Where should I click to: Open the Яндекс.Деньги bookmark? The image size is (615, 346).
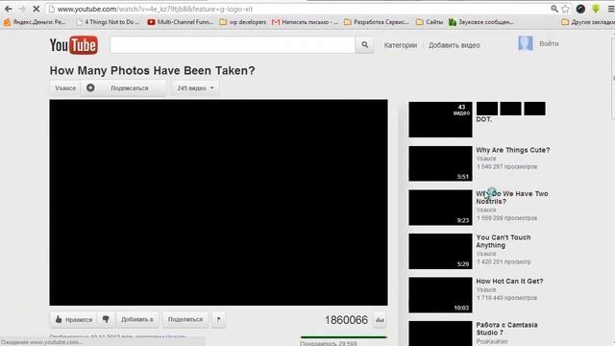coord(35,22)
